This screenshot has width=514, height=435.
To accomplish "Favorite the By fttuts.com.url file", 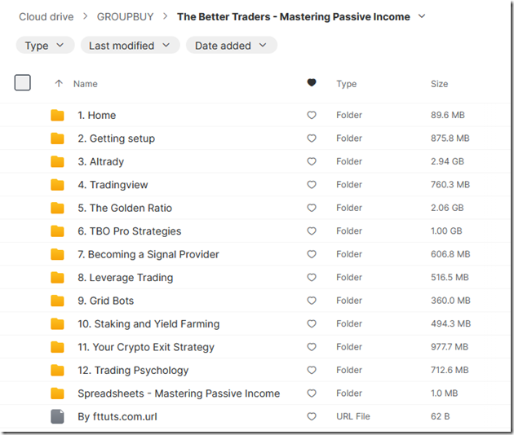I will (312, 416).
